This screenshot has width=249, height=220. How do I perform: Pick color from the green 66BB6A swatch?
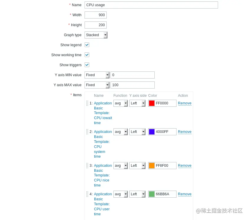pyautogui.click(x=152, y=194)
